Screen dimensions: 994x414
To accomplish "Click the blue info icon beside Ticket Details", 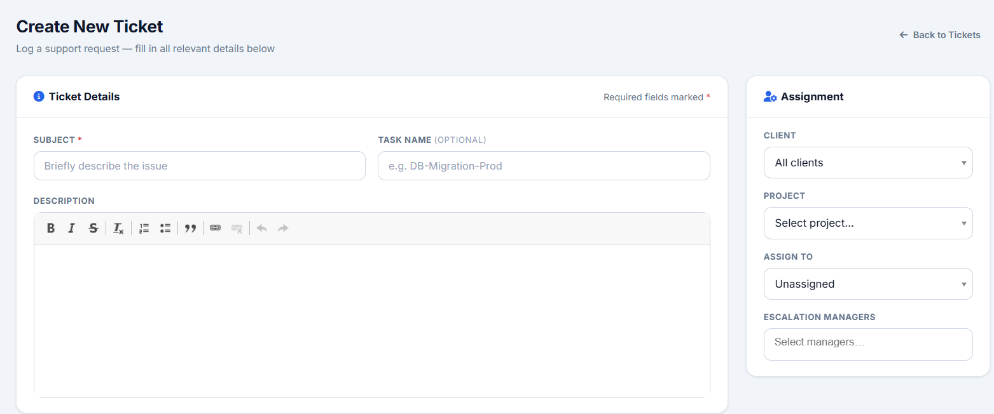I will point(39,97).
